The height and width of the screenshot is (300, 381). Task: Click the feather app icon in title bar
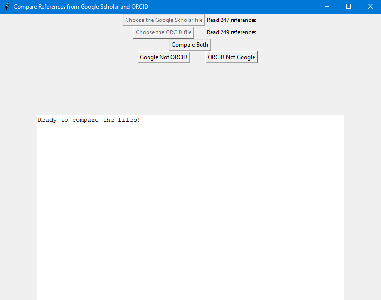(7, 6)
